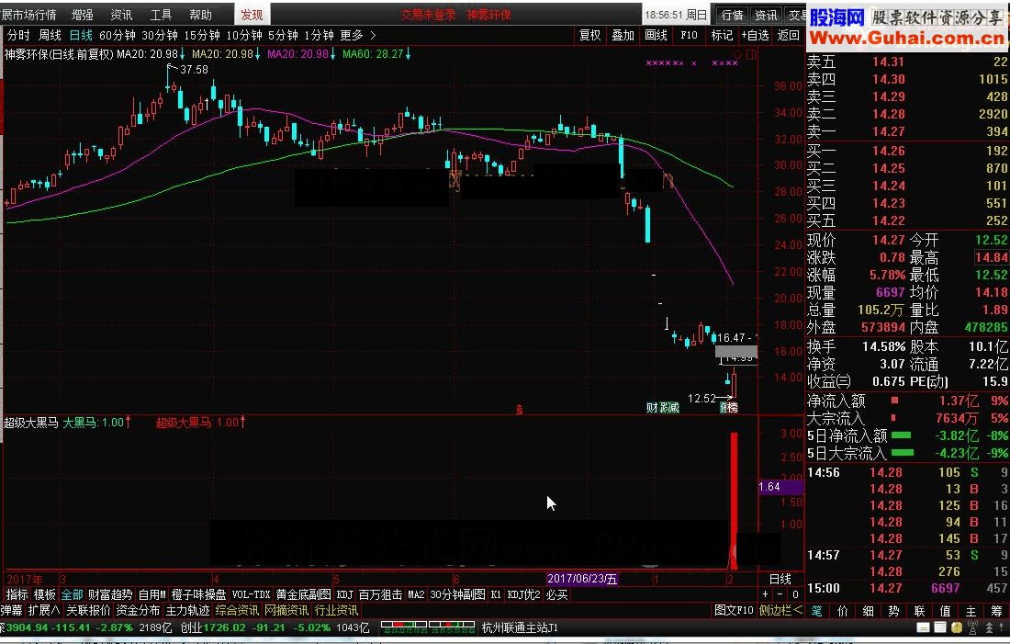Screen dimensions: 1010x644
Task: Open the 标记 mark dropdown
Action: [722, 36]
